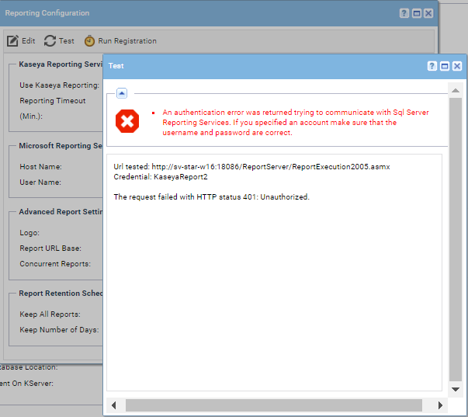The height and width of the screenshot is (417, 468).
Task: Click the Concurrent Reports label
Action: coord(55,264)
